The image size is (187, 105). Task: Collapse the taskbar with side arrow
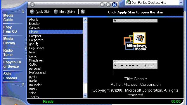[x=26, y=48]
